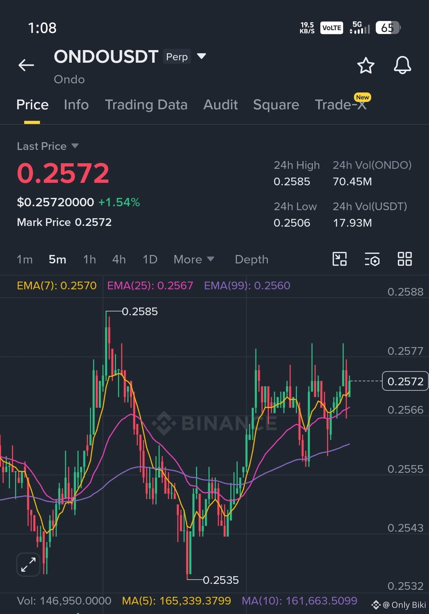Expand the Last Price type dropdown

tap(75, 146)
